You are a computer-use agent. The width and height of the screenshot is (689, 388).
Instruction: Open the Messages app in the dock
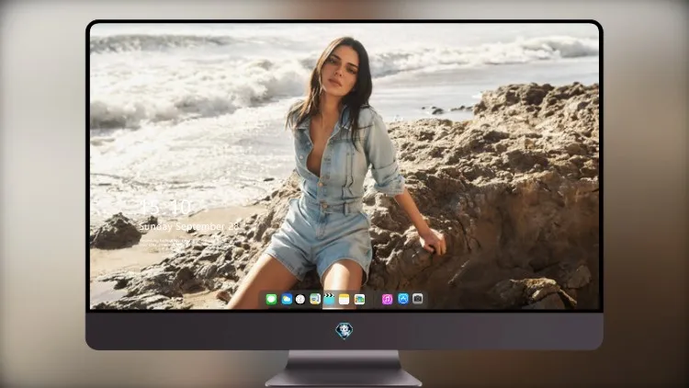[x=271, y=299]
